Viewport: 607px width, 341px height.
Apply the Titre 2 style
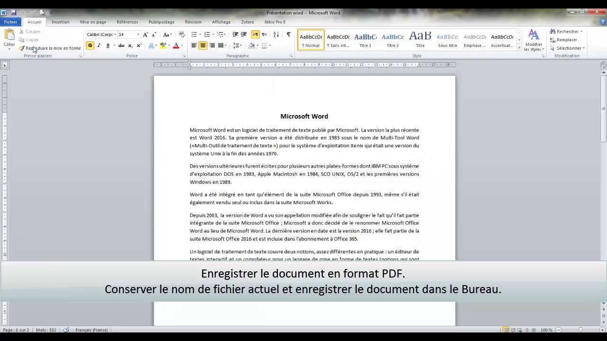393,40
